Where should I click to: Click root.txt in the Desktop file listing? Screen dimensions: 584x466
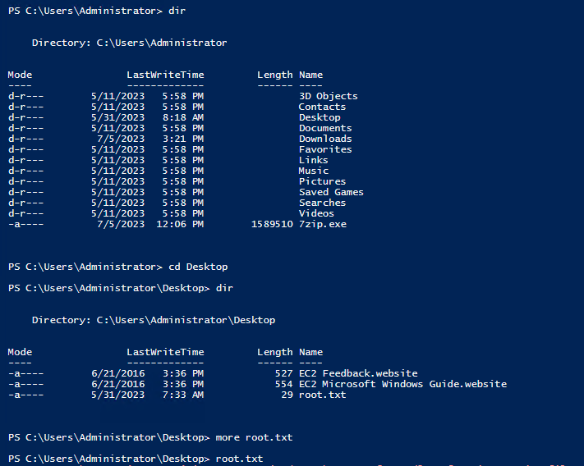click(322, 395)
